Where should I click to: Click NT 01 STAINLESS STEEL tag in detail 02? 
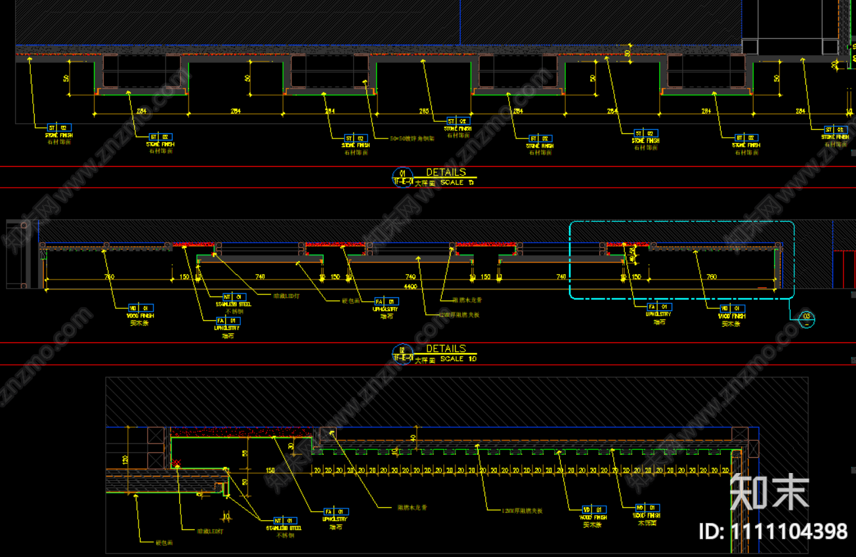[234, 304]
